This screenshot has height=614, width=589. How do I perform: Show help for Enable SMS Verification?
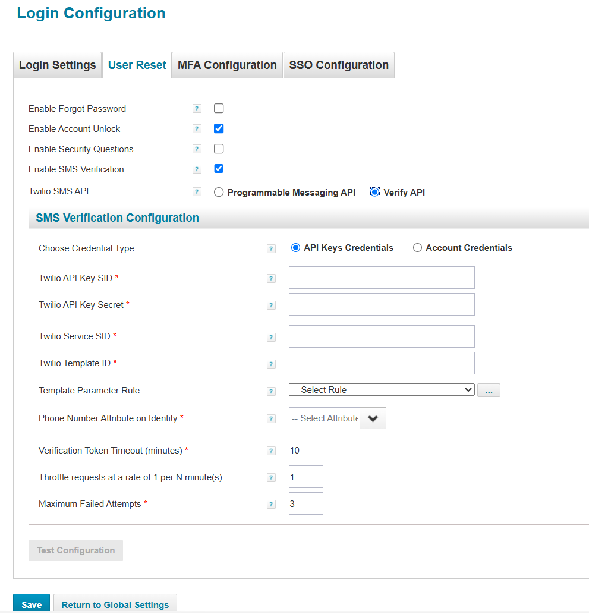(197, 169)
